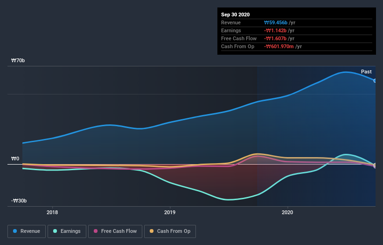This screenshot has height=245, width=383.
Task: Click the 'Sep 30 2020' tooltip heading
Action: pyautogui.click(x=235, y=14)
